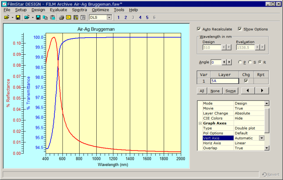Save with yellow floppy disk icon
The image size is (283, 180).
coord(18,17)
